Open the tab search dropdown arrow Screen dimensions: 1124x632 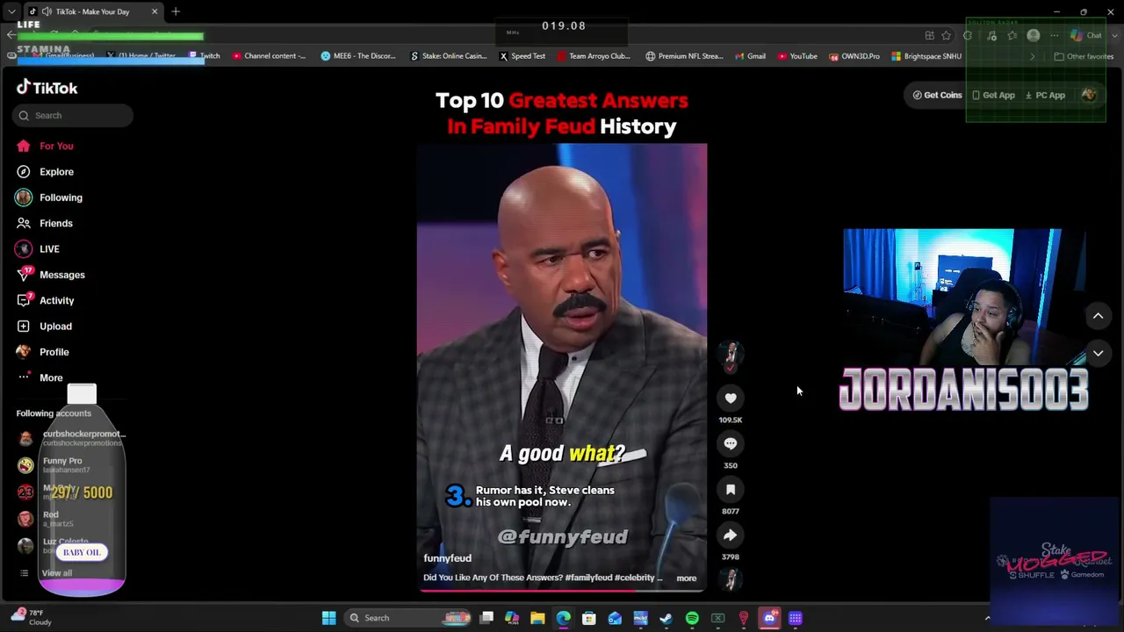tap(11, 11)
